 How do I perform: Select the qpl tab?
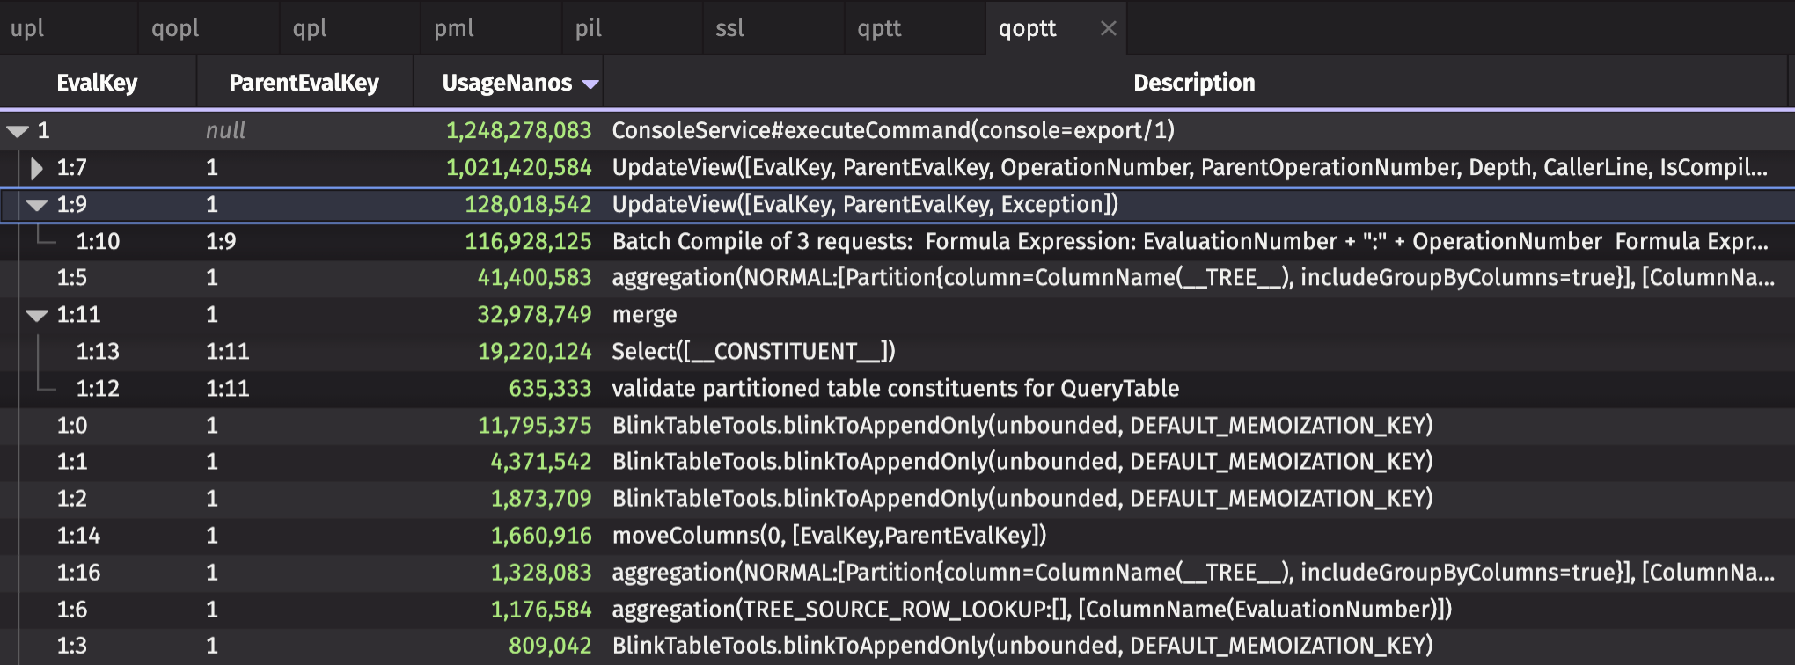pyautogui.click(x=310, y=28)
